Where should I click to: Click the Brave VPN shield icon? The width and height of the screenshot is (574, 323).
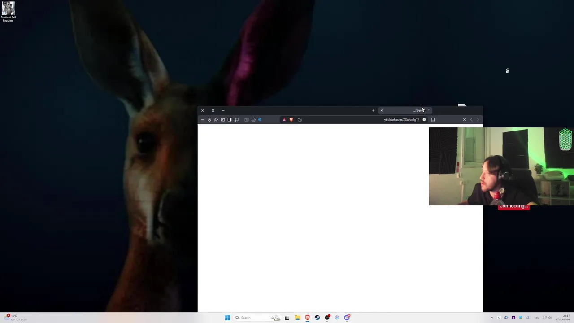(x=209, y=120)
